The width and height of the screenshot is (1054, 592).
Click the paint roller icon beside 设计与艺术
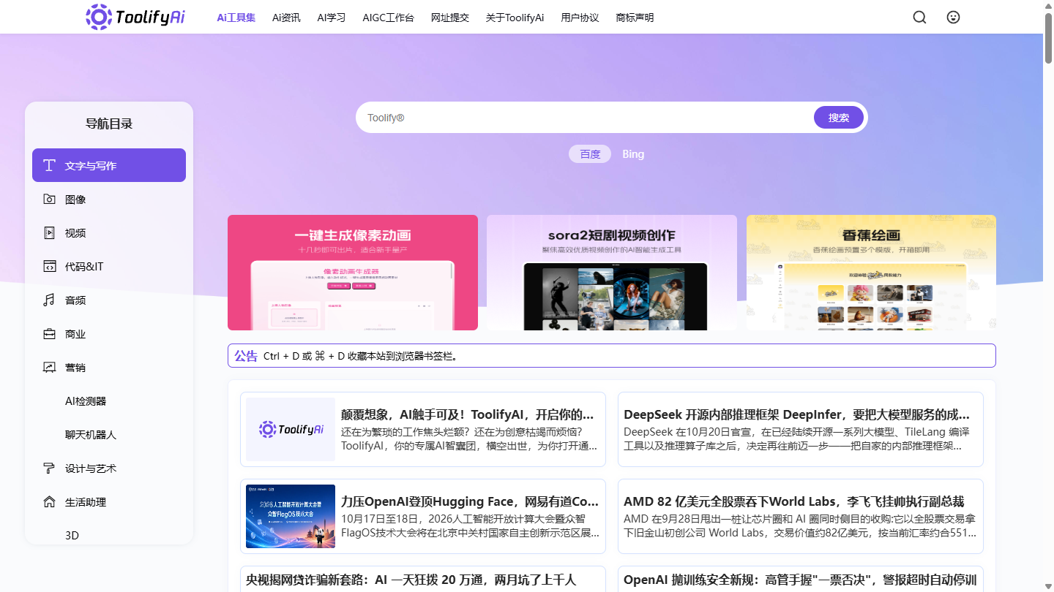pos(49,468)
